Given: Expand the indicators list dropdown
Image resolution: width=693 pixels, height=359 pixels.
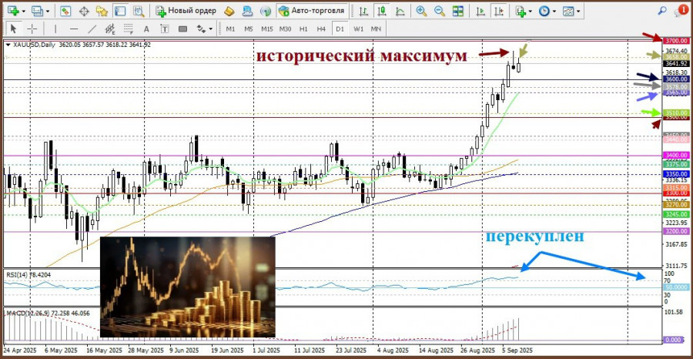Looking at the screenshot, I should click(532, 11).
